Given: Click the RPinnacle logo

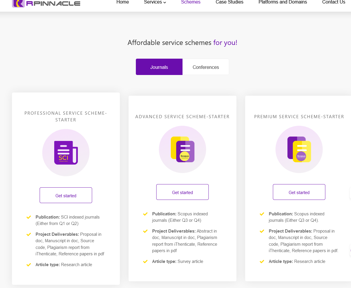Looking at the screenshot, I should (46, 3).
